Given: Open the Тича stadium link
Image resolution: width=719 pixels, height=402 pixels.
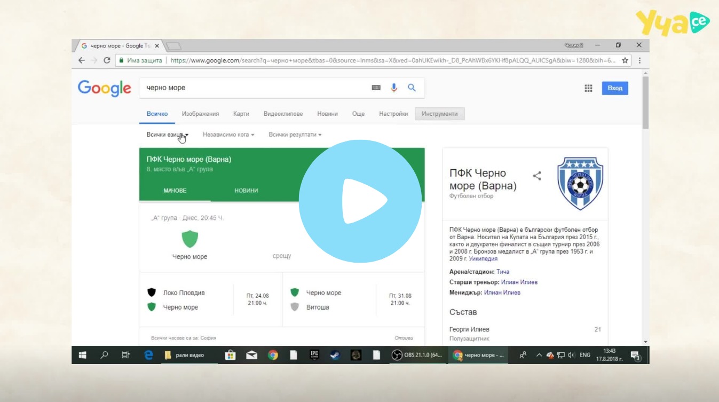Looking at the screenshot, I should coord(503,272).
